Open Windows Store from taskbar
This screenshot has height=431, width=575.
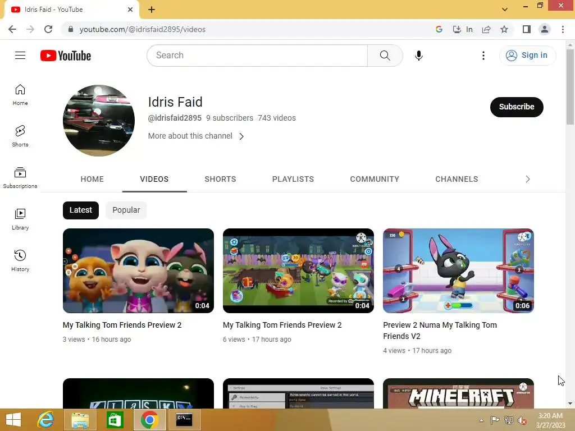pos(115,420)
